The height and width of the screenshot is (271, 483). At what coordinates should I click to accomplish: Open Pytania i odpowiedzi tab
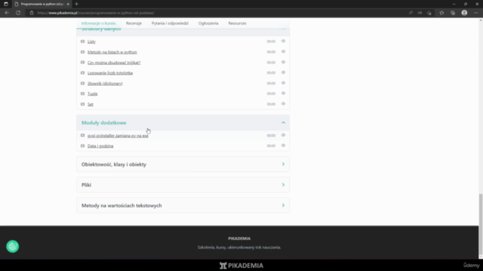click(170, 23)
